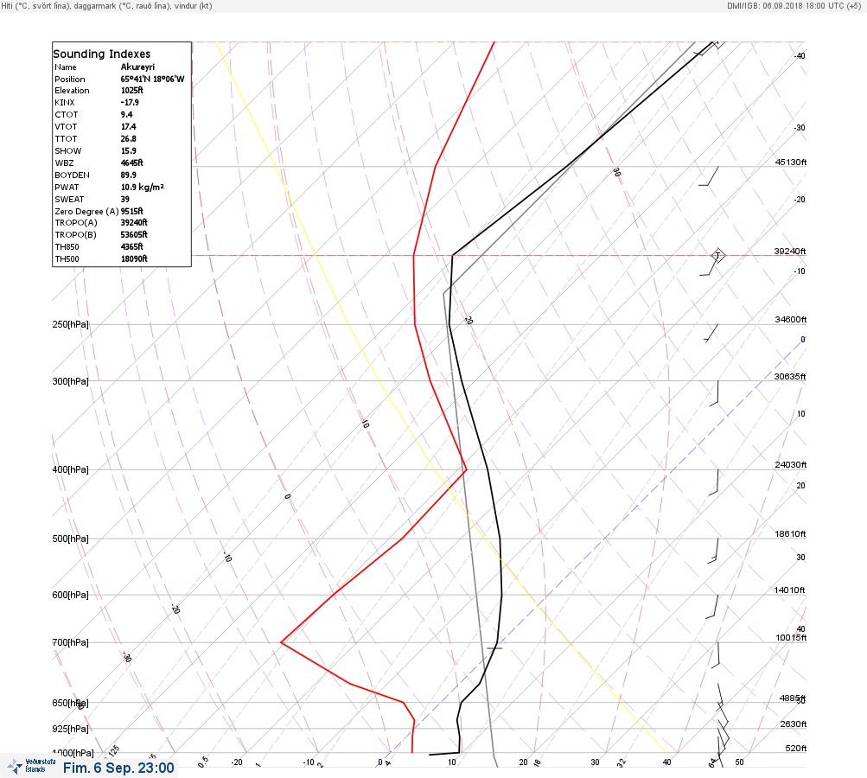The width and height of the screenshot is (867, 778).
Task: Select the wind barb at 500 hPa level
Action: coord(713,551)
